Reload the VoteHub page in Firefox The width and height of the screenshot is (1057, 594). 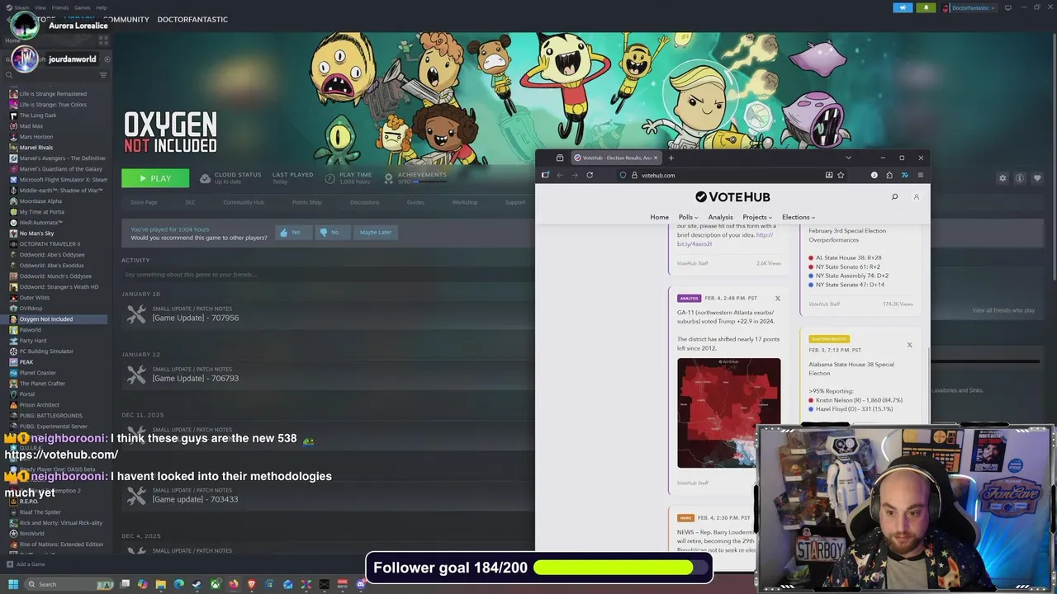pos(590,175)
